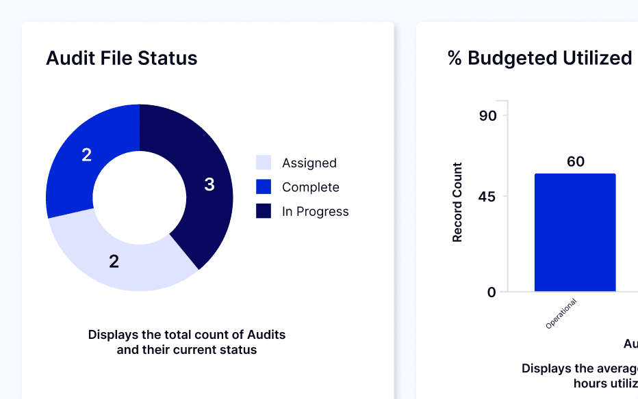The height and width of the screenshot is (399, 638).
Task: Click the Assigned legend color swatch
Action: [x=263, y=163]
